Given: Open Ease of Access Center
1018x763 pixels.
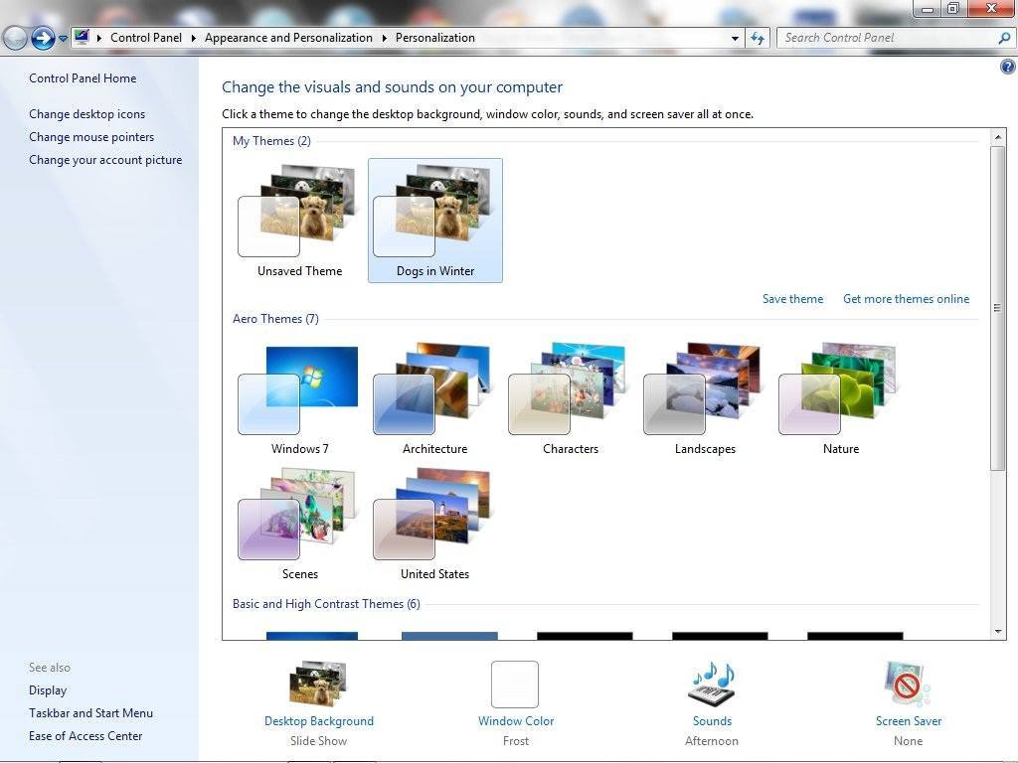Looking at the screenshot, I should tap(85, 736).
